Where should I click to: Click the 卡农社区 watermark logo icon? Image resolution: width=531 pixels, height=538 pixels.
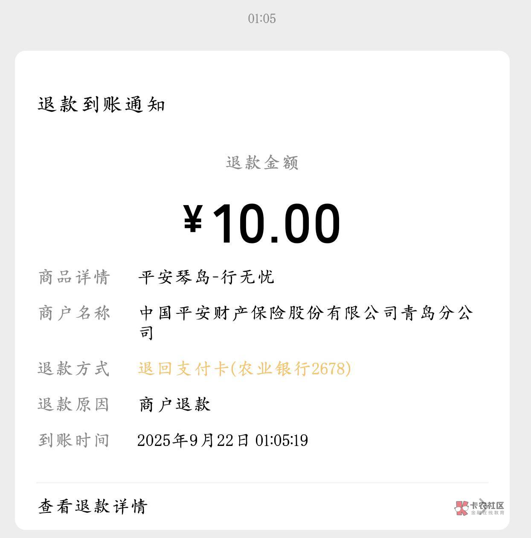pos(461,507)
